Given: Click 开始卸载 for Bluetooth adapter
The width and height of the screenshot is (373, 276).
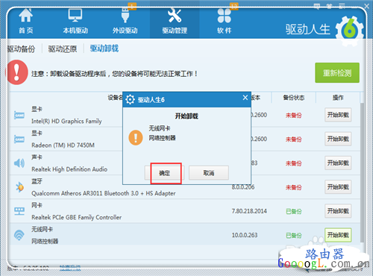Looking at the screenshot, I should point(338,186).
